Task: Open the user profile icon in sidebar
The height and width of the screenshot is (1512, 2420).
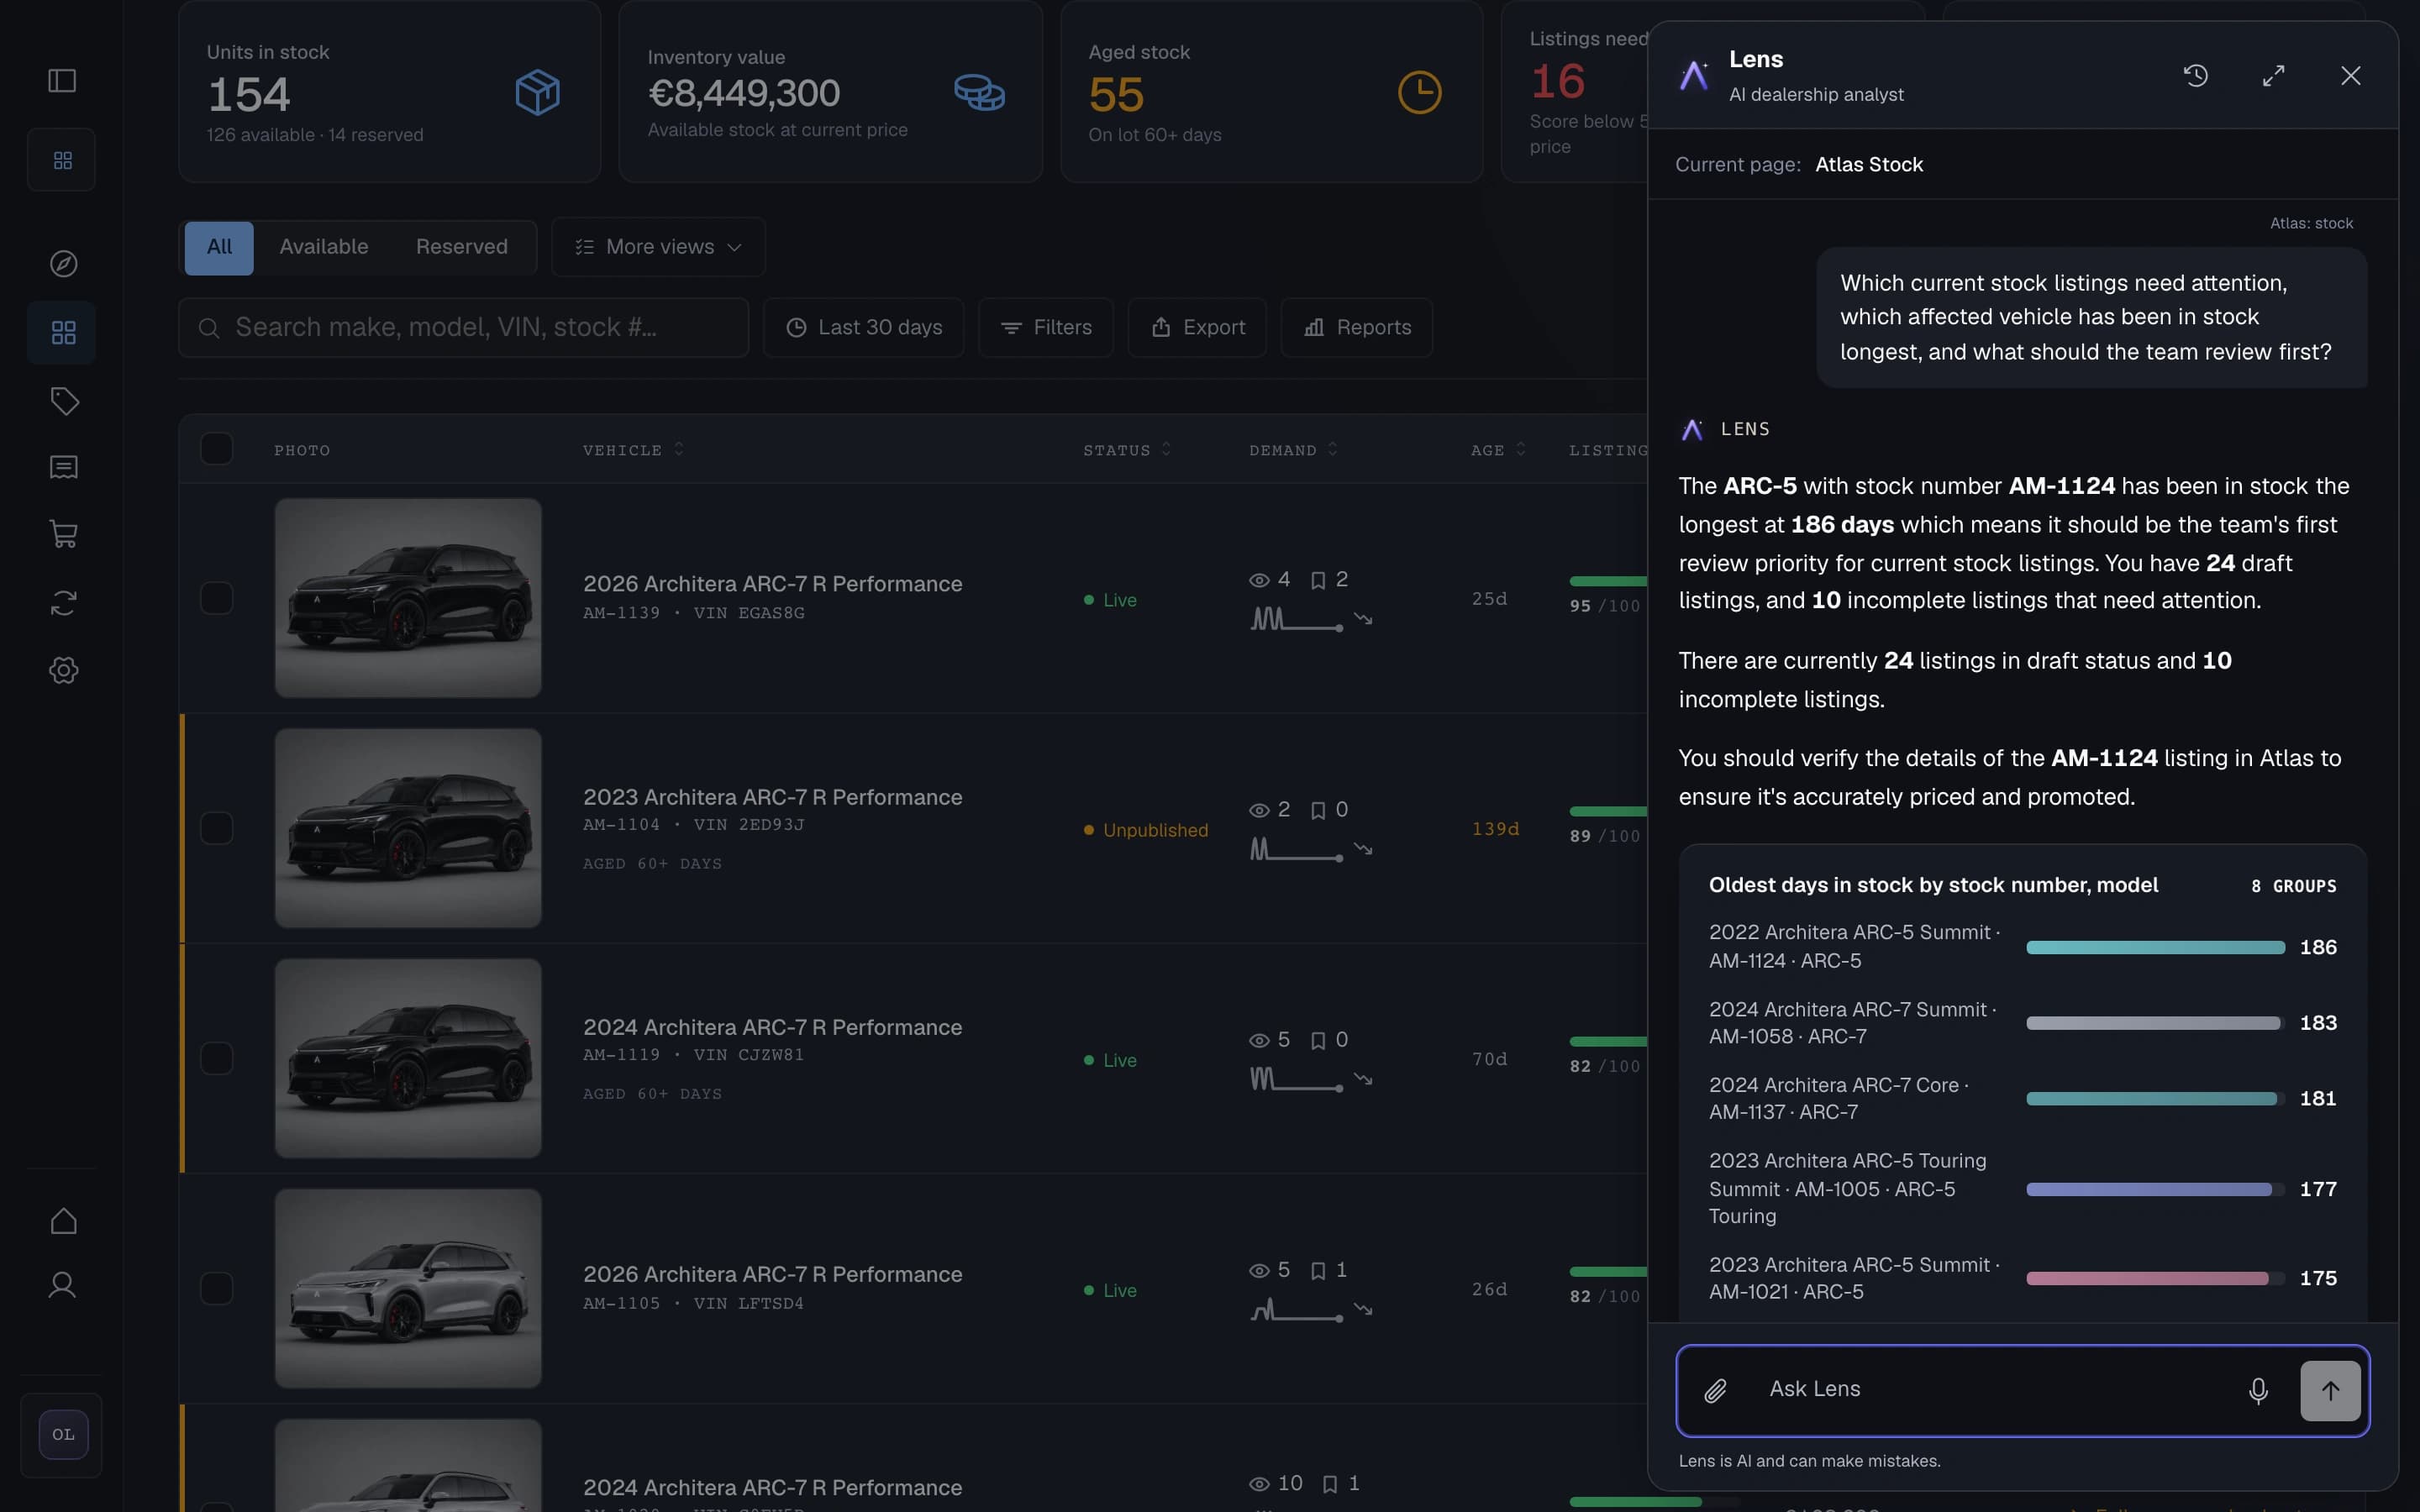Action: coord(62,1285)
